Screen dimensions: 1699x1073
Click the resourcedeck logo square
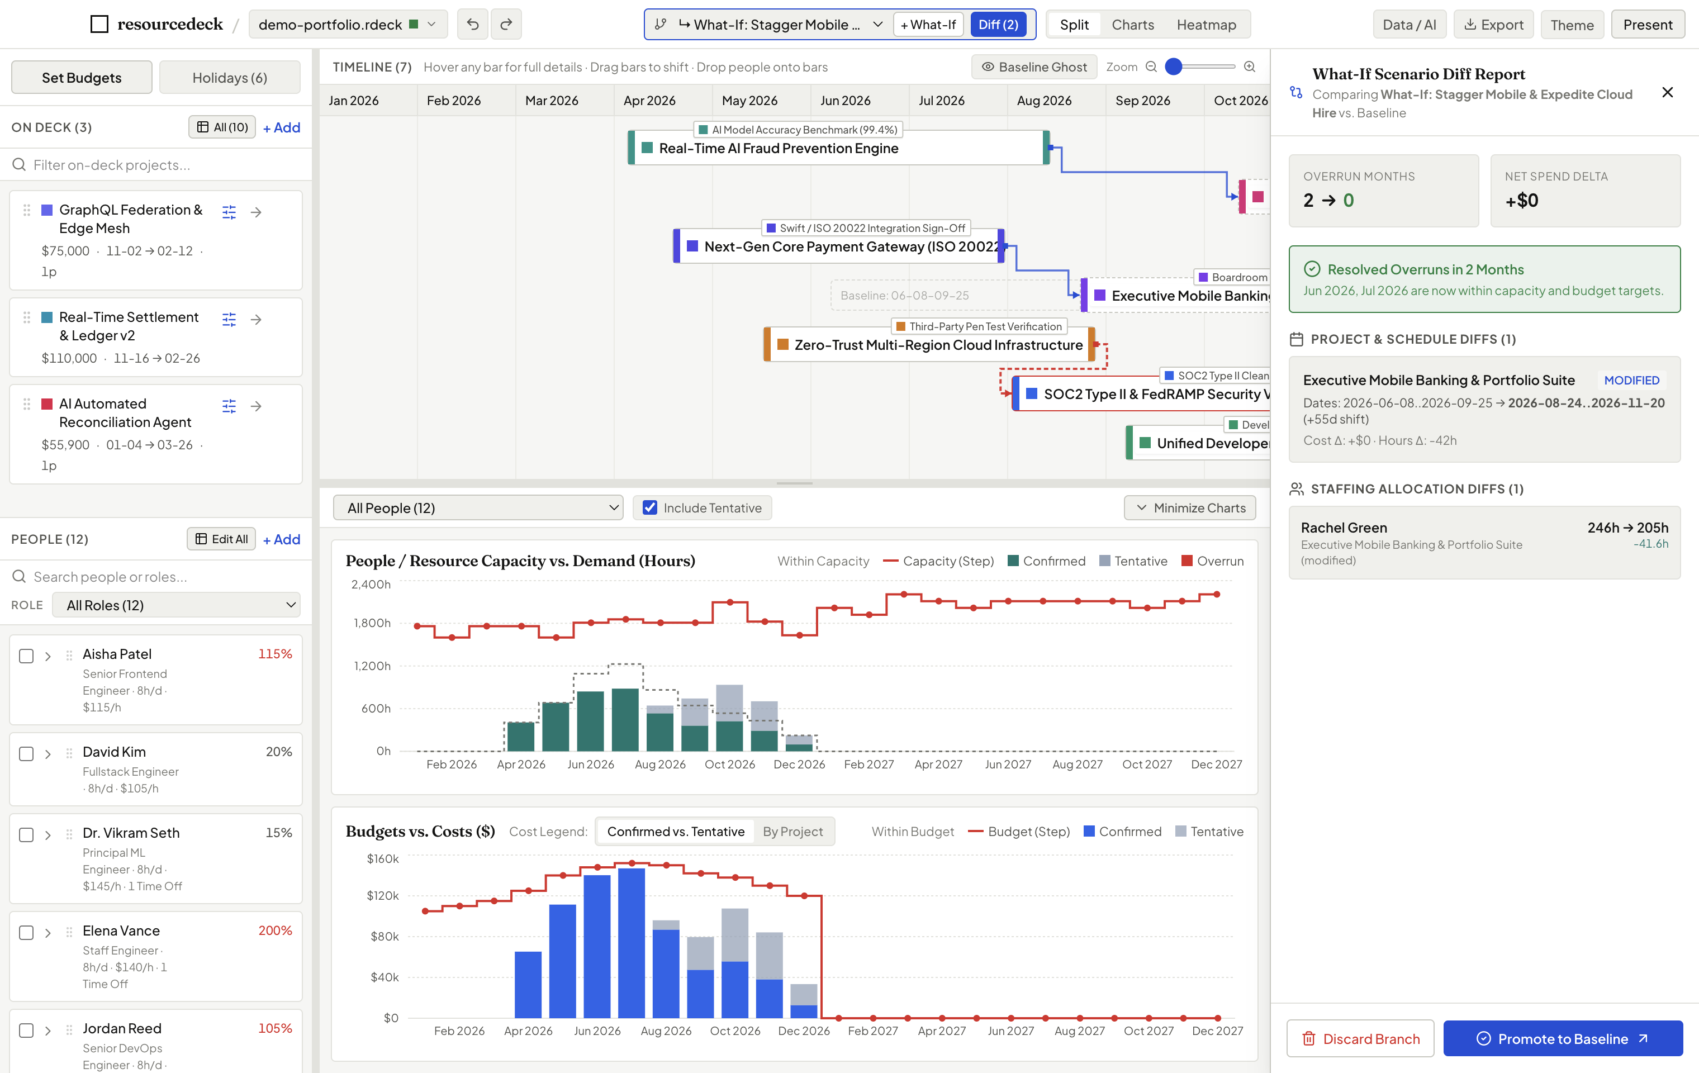[99, 25]
